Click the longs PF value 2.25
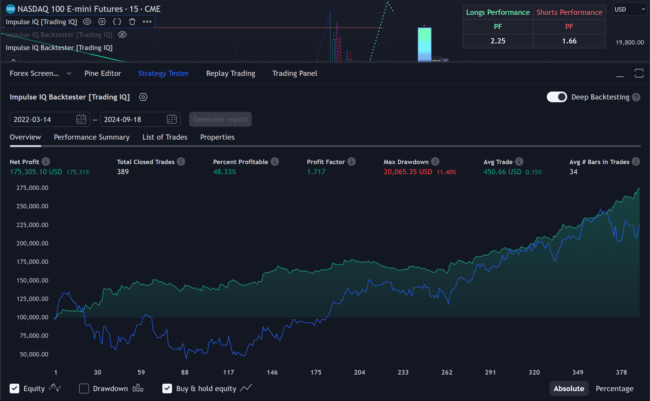 (498, 41)
